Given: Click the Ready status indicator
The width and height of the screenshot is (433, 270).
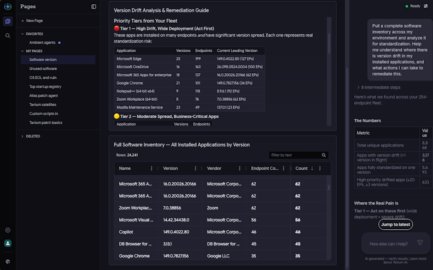Looking at the screenshot, I should click(x=413, y=6).
